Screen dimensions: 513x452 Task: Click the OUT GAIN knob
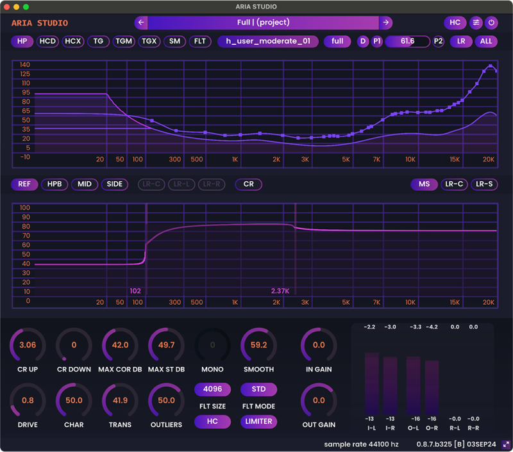pyautogui.click(x=319, y=400)
